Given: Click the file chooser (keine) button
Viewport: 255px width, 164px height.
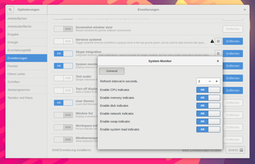Looking at the screenshot, I should (x=234, y=150).
